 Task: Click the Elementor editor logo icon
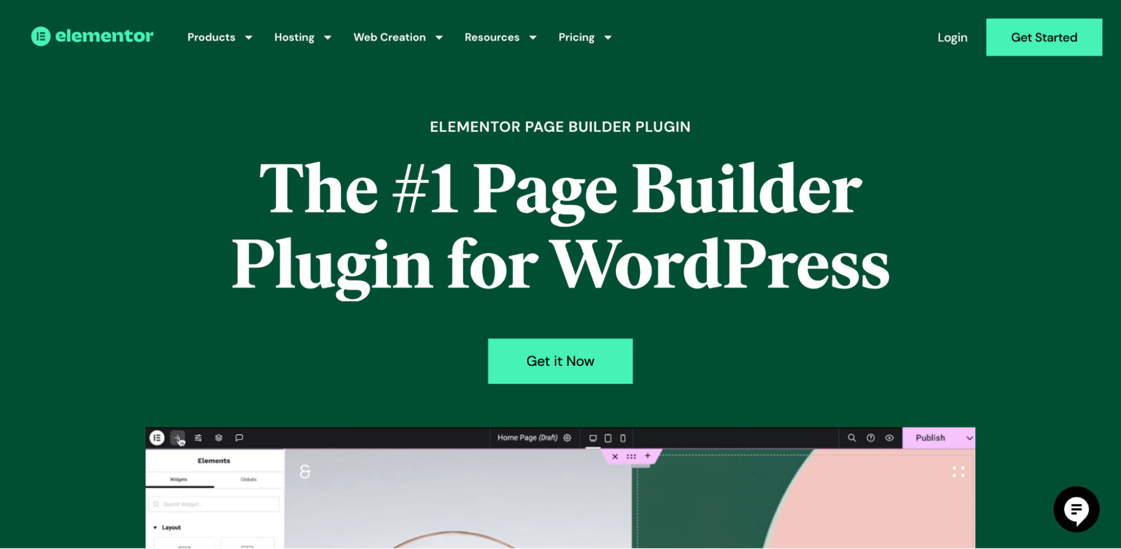pyautogui.click(x=157, y=438)
